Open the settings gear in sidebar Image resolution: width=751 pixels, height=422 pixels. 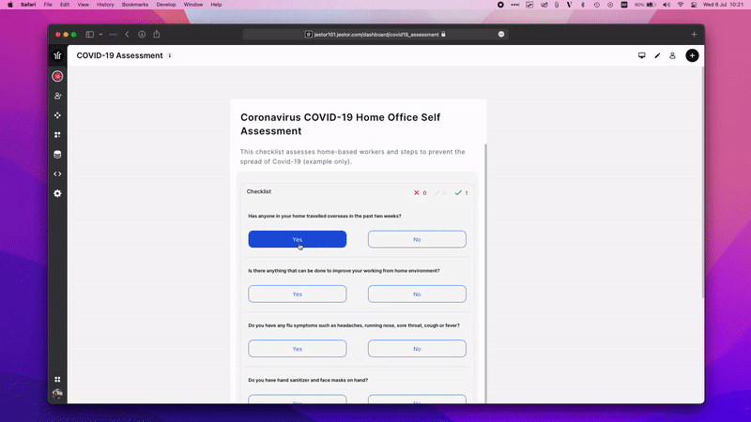tap(57, 193)
